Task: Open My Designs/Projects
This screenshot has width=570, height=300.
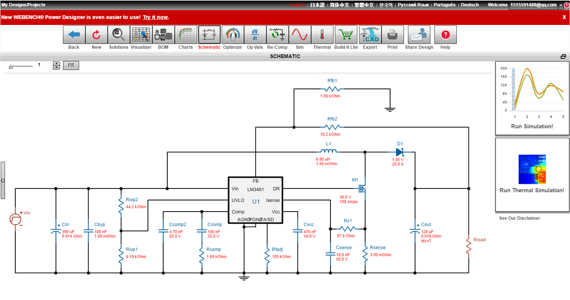Action: 24,5
